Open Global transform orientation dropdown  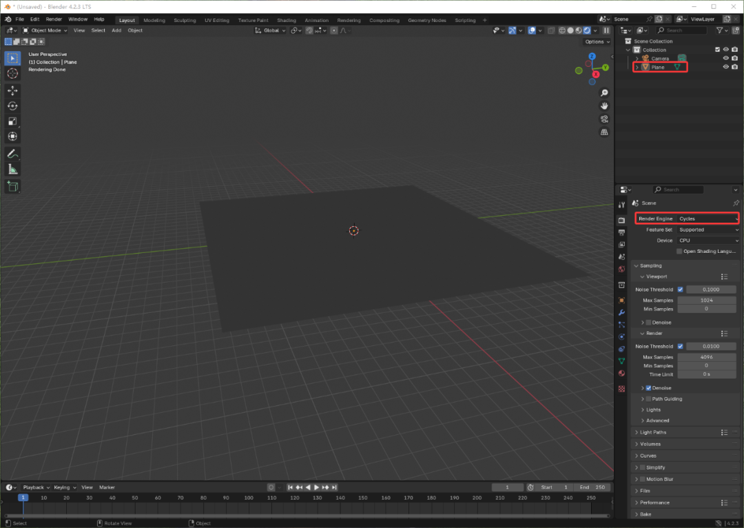tap(270, 30)
